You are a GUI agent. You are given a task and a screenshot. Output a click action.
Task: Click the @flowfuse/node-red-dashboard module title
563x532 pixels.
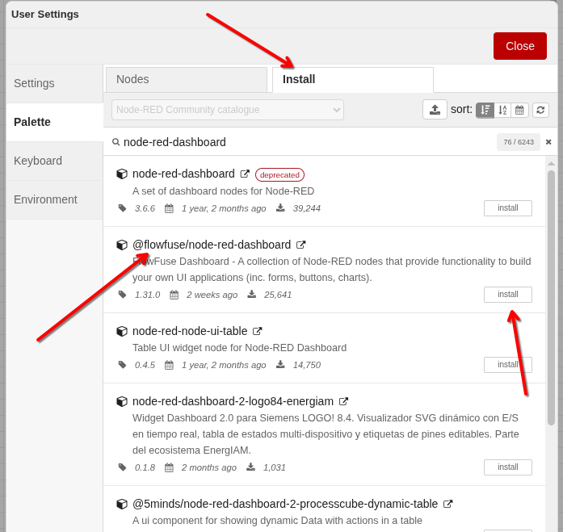[212, 245]
